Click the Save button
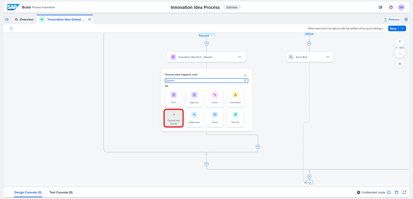 (393, 28)
